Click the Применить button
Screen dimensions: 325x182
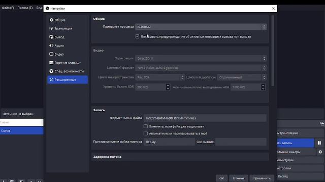(x=262, y=178)
